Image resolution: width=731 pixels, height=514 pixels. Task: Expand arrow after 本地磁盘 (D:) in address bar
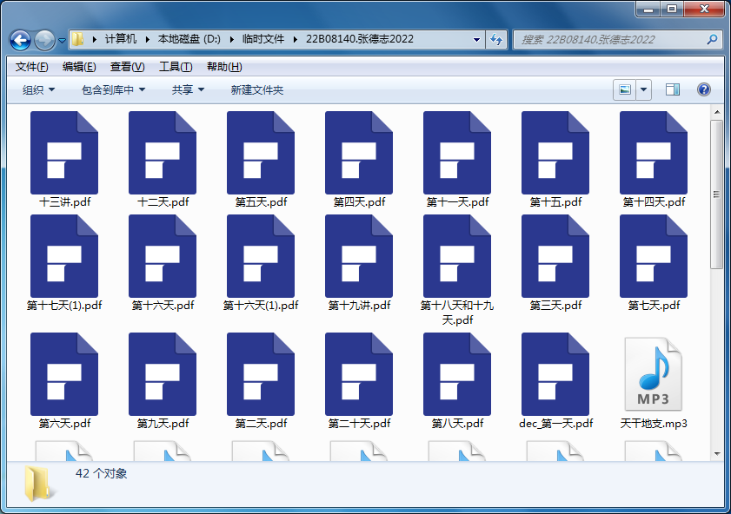coord(232,40)
